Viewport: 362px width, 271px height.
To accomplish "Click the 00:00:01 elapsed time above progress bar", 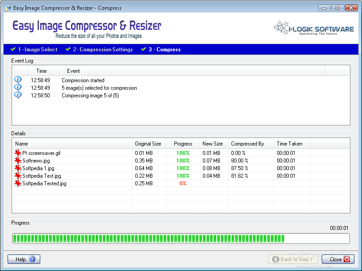I will [339, 228].
